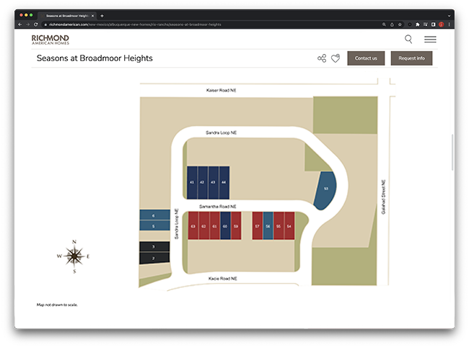Image resolution: width=469 pixels, height=347 pixels.
Task: Click the Richmond American Homes logo
Action: tap(51, 40)
